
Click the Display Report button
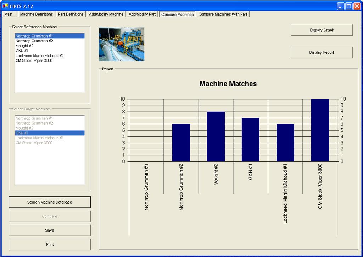tap(322, 52)
